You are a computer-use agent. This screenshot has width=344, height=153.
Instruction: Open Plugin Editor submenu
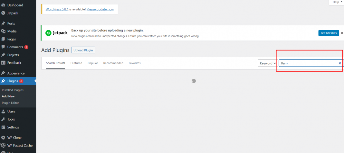tap(10, 103)
